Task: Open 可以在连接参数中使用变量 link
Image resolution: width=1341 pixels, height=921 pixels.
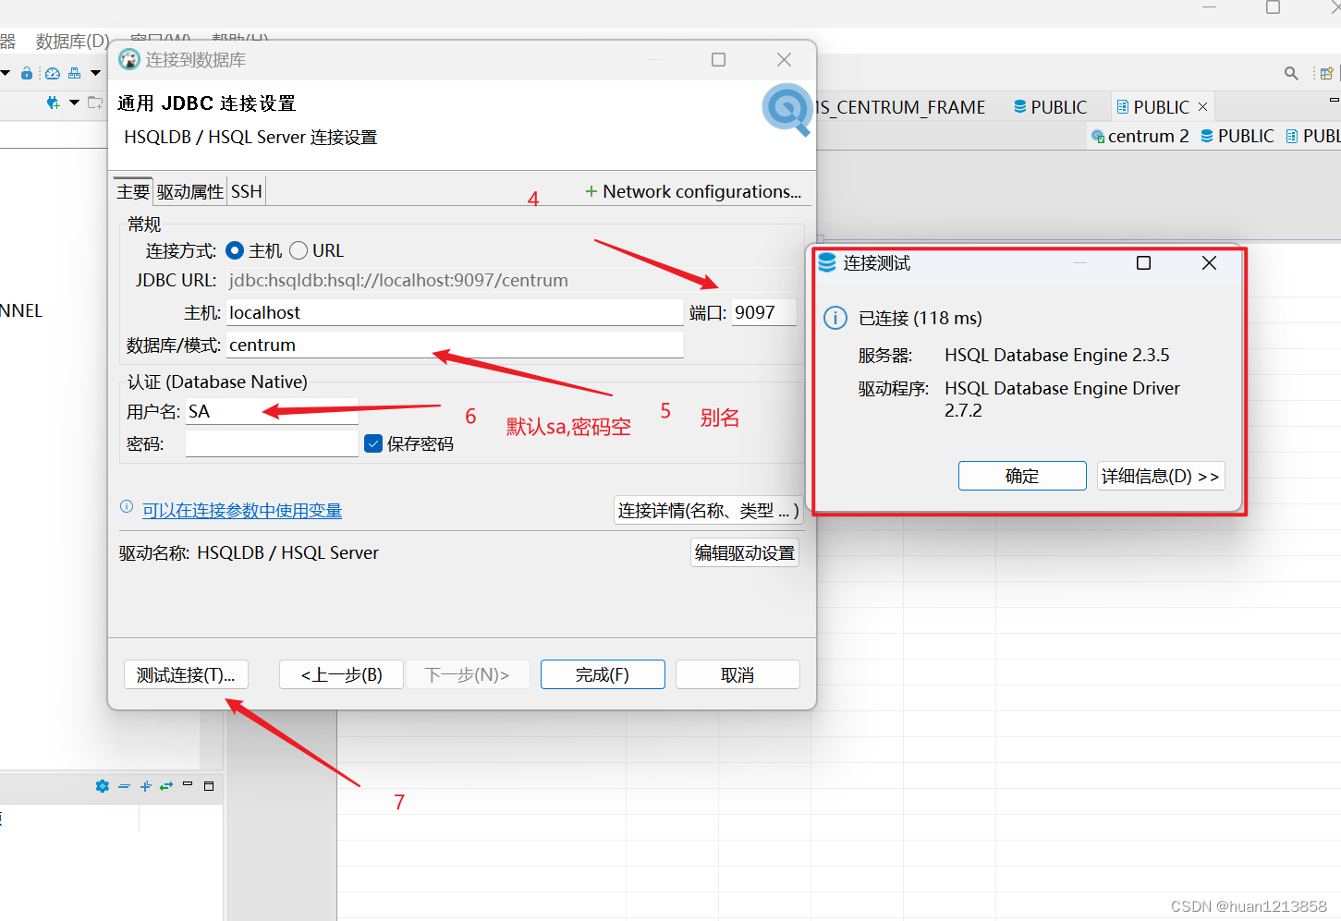Action: (x=242, y=510)
